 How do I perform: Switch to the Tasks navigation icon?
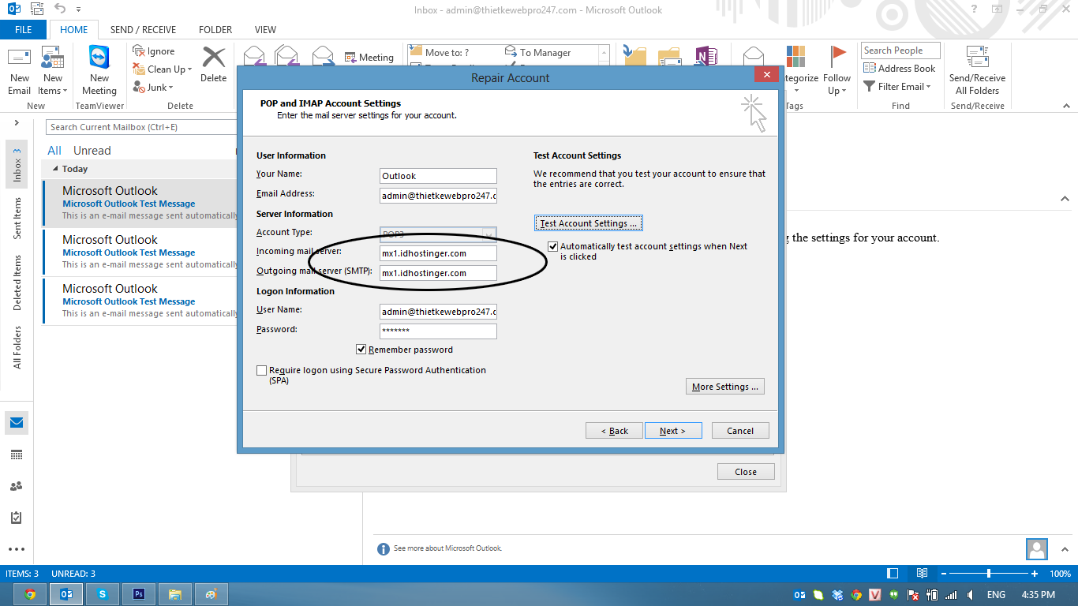(x=17, y=518)
